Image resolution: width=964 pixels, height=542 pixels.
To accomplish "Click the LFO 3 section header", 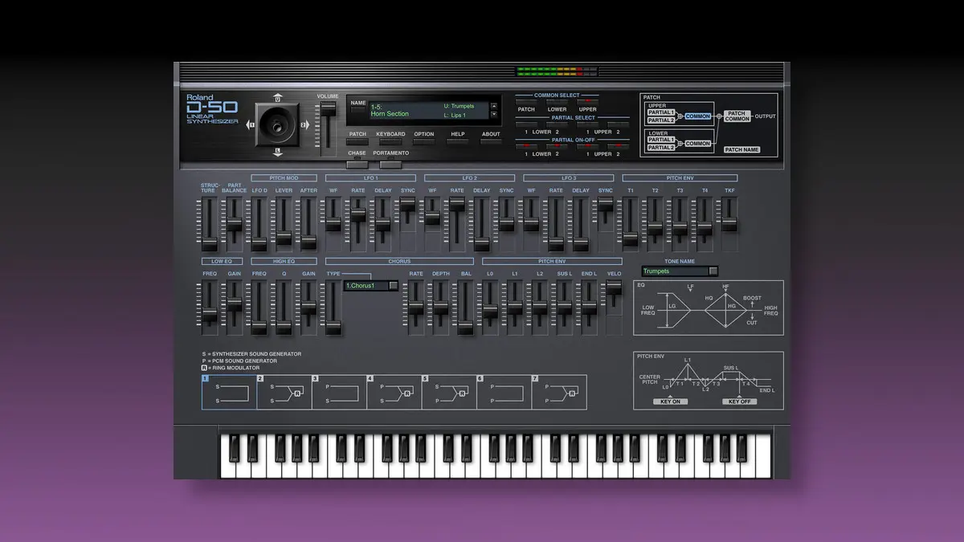I will click(569, 177).
